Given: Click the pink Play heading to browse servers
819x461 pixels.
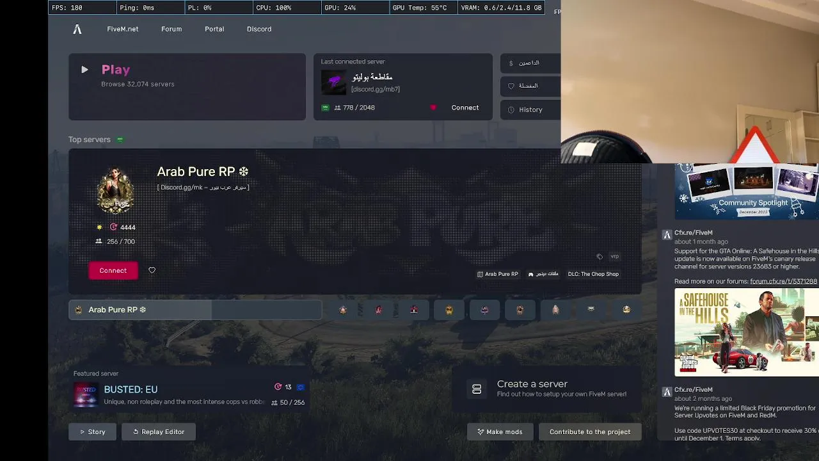Looking at the screenshot, I should coord(116,70).
